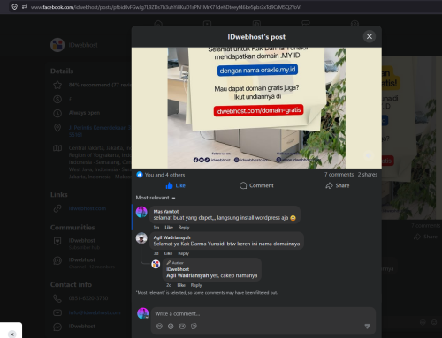
Task: View the 2 shares count link
Action: (x=368, y=175)
